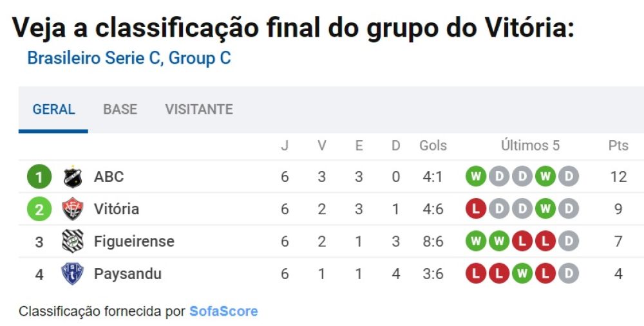The width and height of the screenshot is (644, 326).
Task: Click ABC's first green W result badge
Action: coord(476,177)
